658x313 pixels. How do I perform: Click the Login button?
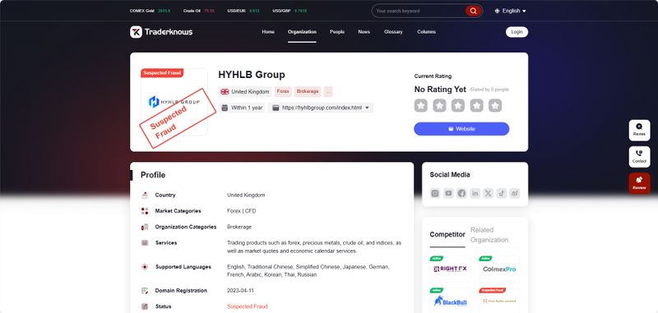tap(517, 32)
